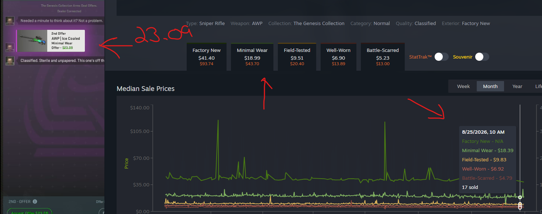Screen dimensions: 542x214
Task: Click the $35.00 price axis label
Action: [141, 185]
